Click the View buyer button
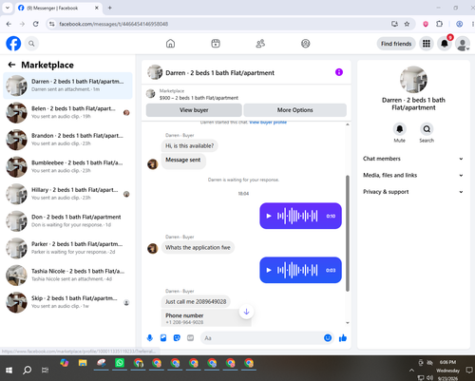Viewport: 475px width, 381px height. (194, 110)
